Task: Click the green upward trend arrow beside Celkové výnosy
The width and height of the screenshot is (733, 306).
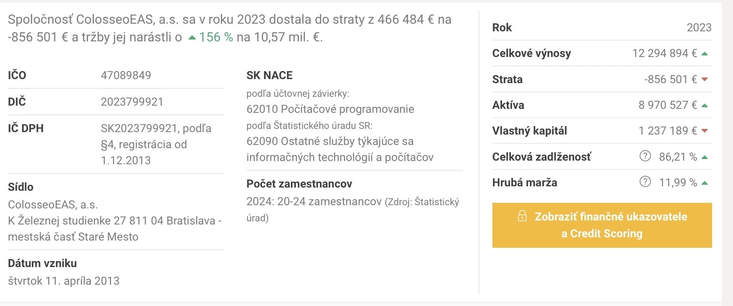Action: (x=705, y=52)
